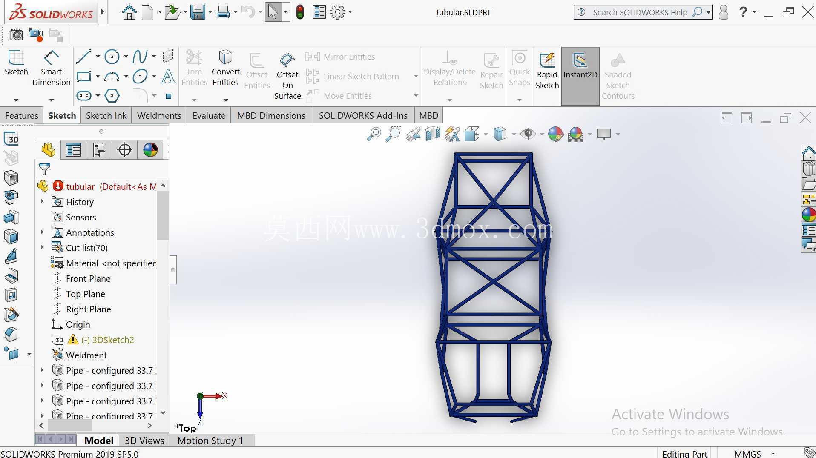Screen dimensions: 816x458
Task: Open the ConfigurationManager tab icon
Action: pyautogui.click(x=99, y=150)
